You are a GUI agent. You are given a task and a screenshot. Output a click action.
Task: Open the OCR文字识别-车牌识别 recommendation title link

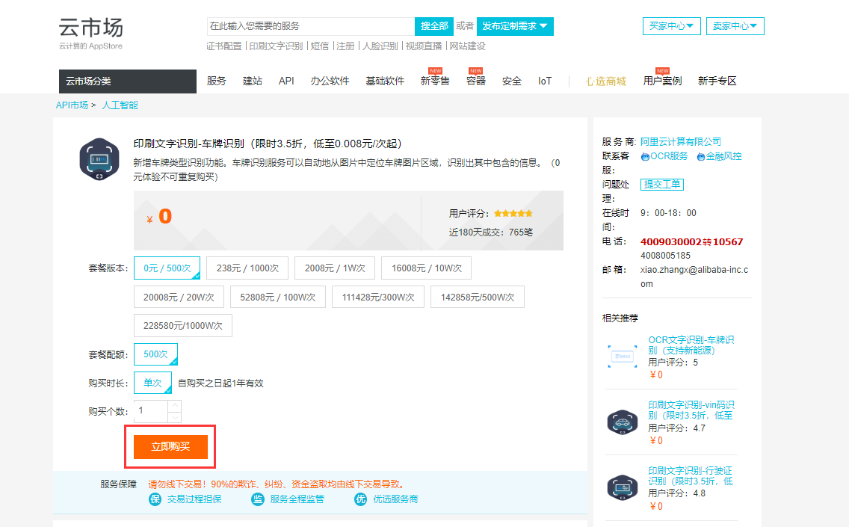tap(691, 345)
